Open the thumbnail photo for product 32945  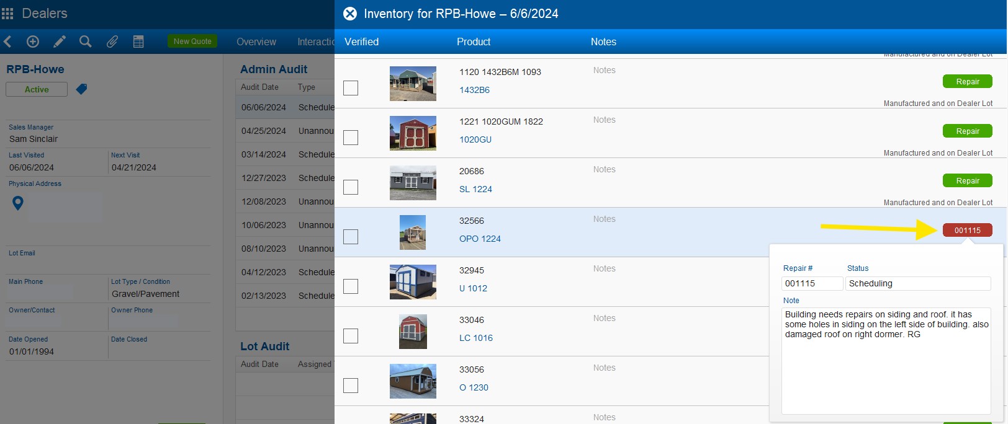tap(413, 282)
